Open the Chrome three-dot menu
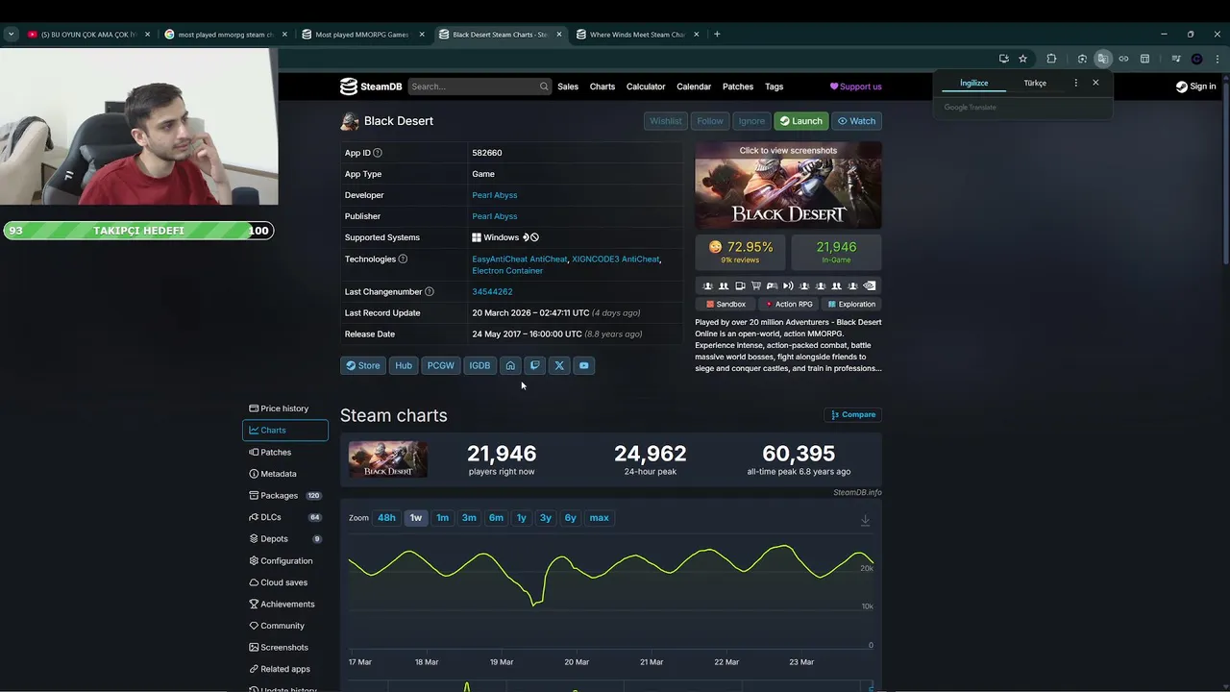1230x692 pixels. pos(1218,59)
